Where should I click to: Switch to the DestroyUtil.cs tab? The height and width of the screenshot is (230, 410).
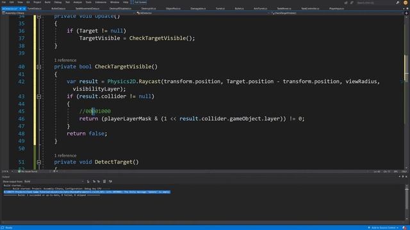[149, 8]
